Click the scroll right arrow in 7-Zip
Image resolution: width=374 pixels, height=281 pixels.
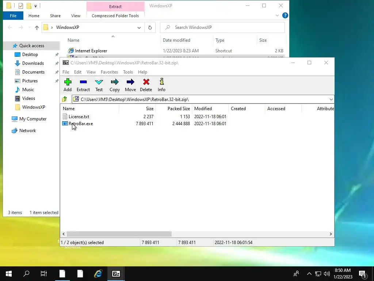(331, 234)
